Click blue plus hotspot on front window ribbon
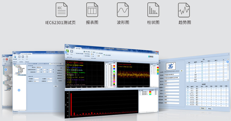Viewport: 231px width, 121px height. (66, 52)
